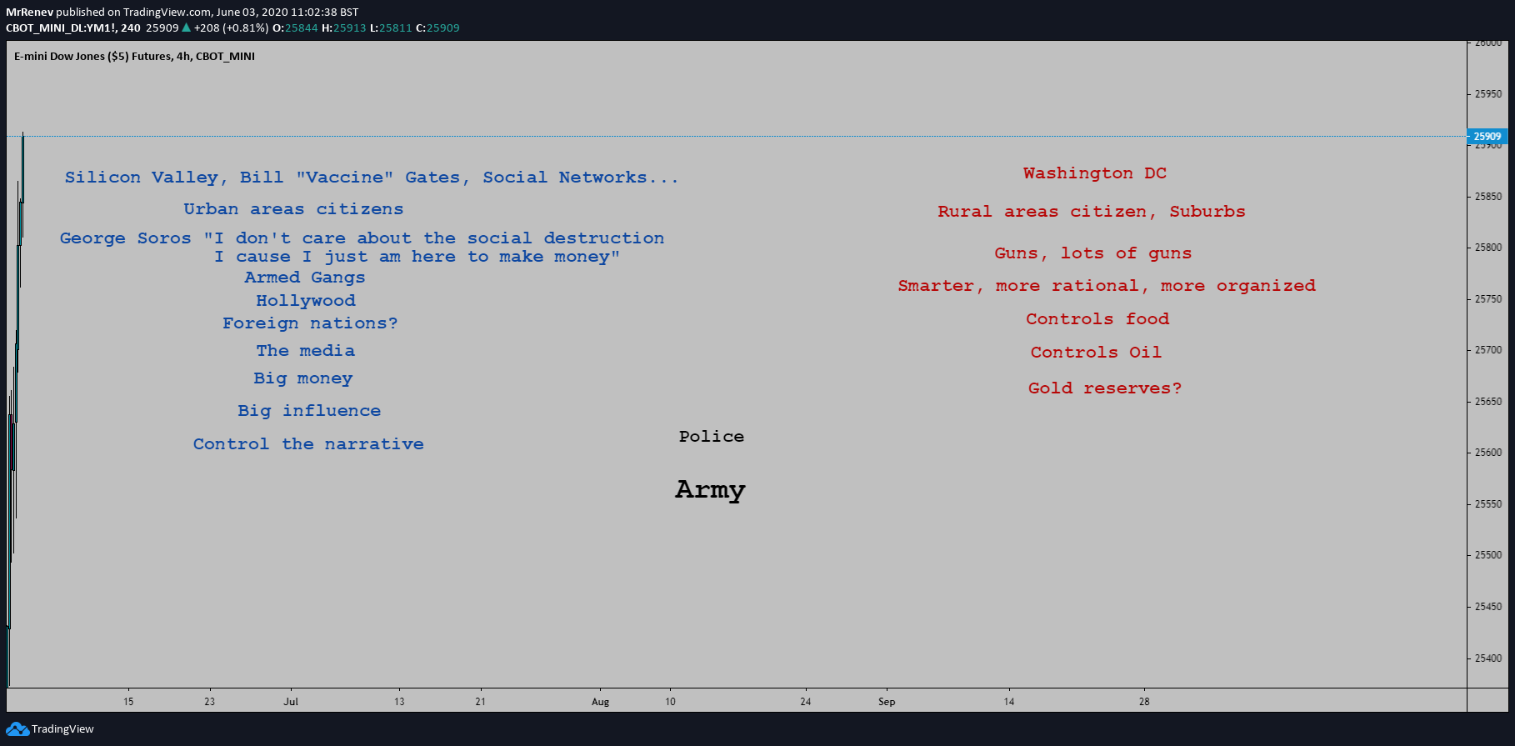This screenshot has width=1515, height=746.
Task: Select the George Soros quote annotation
Action: [x=362, y=248]
